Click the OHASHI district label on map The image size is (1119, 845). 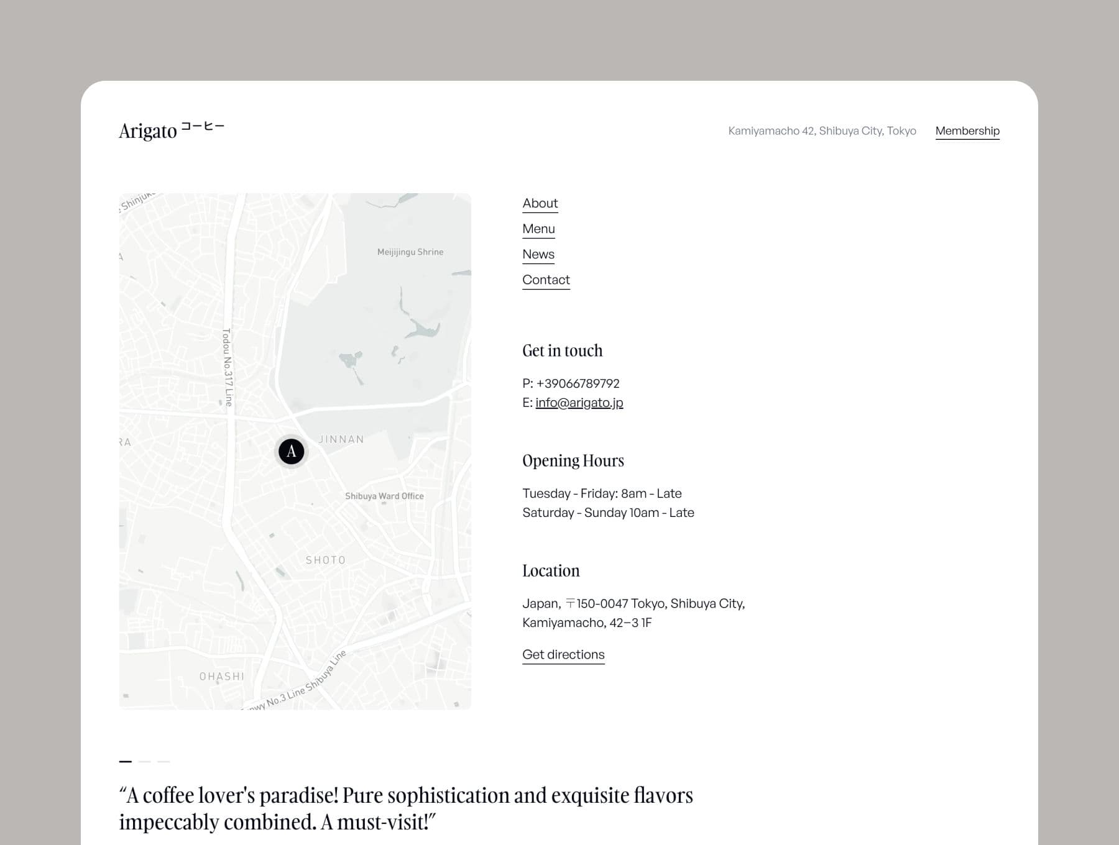pyautogui.click(x=221, y=677)
